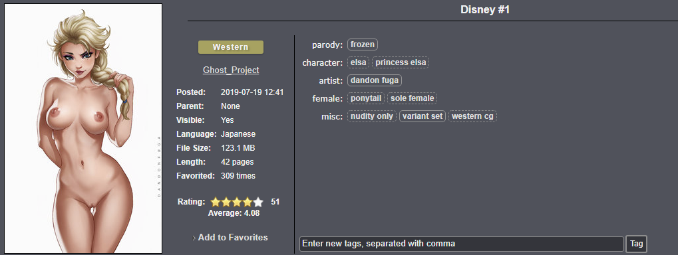Screen dimensions: 678x255
Task: Add to Favorites
Action: tap(233, 237)
